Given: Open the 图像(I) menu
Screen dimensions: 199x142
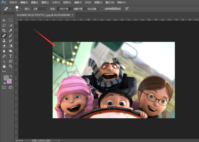Looking at the screenshot, I should (x=34, y=2).
